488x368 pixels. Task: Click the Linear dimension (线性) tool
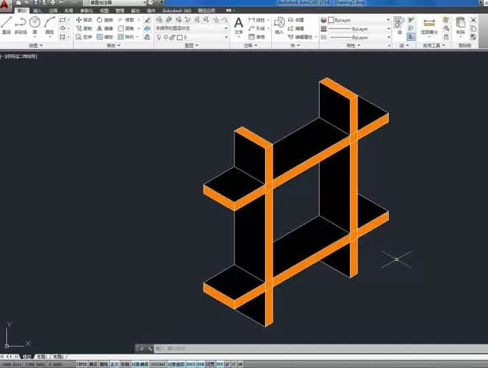pos(257,20)
